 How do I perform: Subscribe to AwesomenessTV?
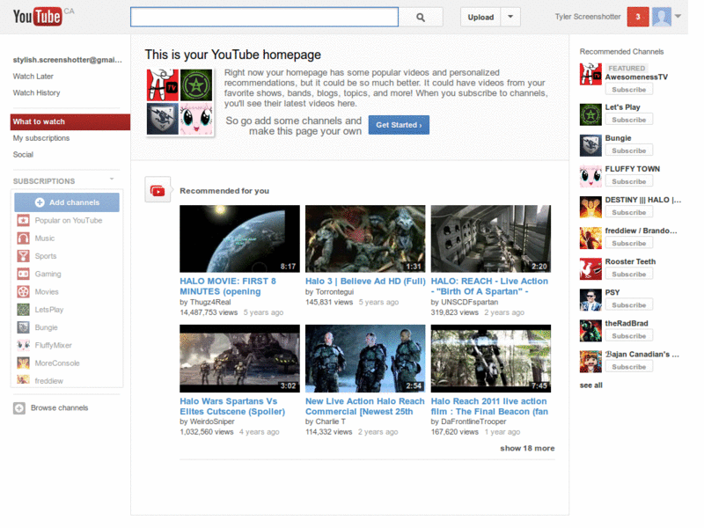628,90
